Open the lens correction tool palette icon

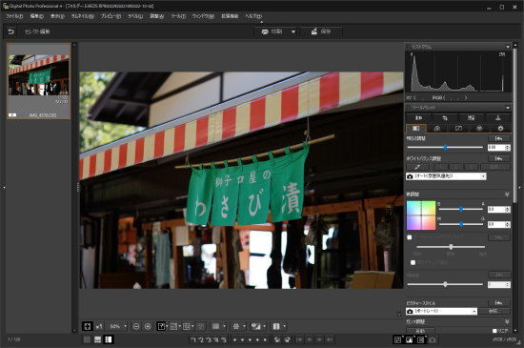pos(419,117)
